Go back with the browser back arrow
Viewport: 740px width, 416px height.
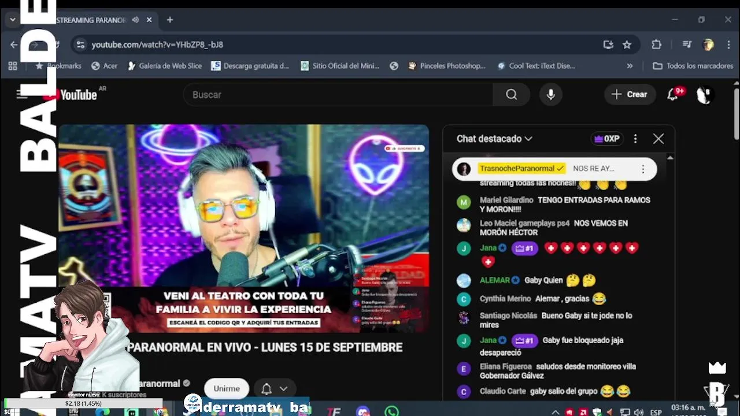click(x=14, y=44)
